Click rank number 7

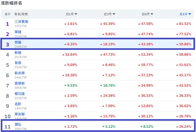[x=7, y=86]
